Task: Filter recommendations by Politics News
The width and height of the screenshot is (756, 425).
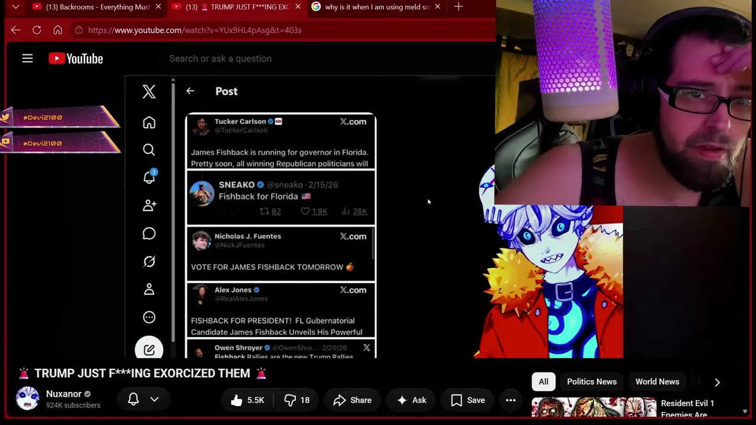Action: pos(592,382)
